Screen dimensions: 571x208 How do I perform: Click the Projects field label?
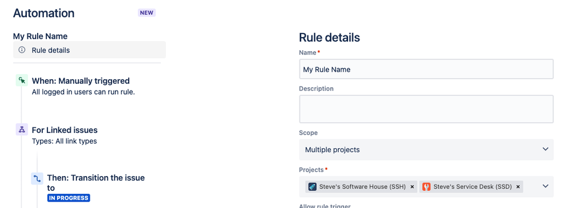click(x=312, y=170)
